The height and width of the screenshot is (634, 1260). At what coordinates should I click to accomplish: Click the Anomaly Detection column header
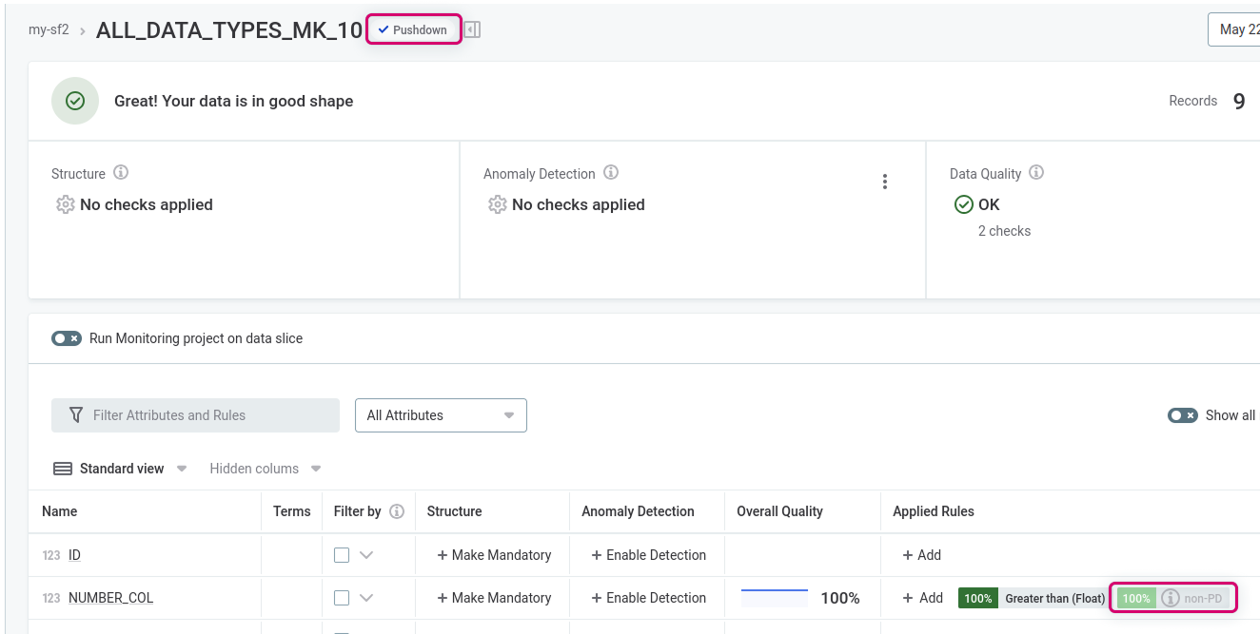click(x=638, y=511)
